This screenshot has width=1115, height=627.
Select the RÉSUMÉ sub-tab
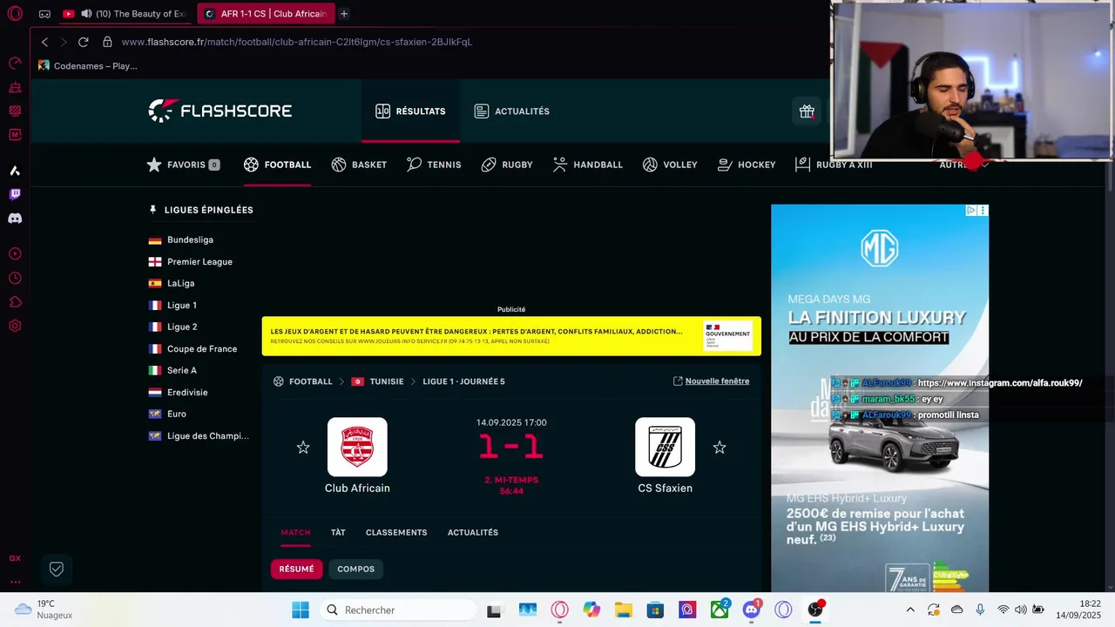click(x=296, y=569)
